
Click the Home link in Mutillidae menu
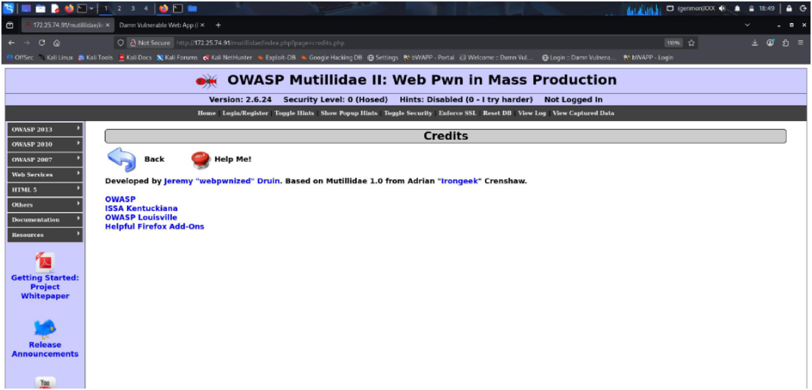click(206, 113)
